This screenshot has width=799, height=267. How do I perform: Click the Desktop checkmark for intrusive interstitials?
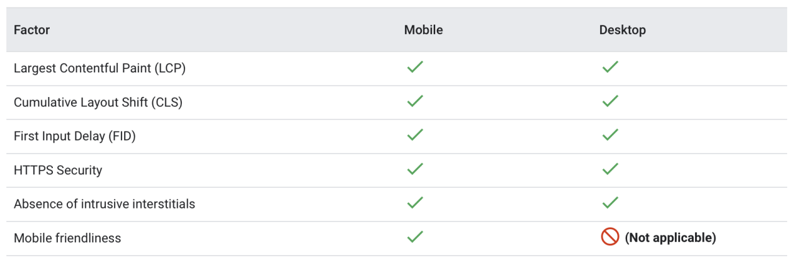pos(609,203)
